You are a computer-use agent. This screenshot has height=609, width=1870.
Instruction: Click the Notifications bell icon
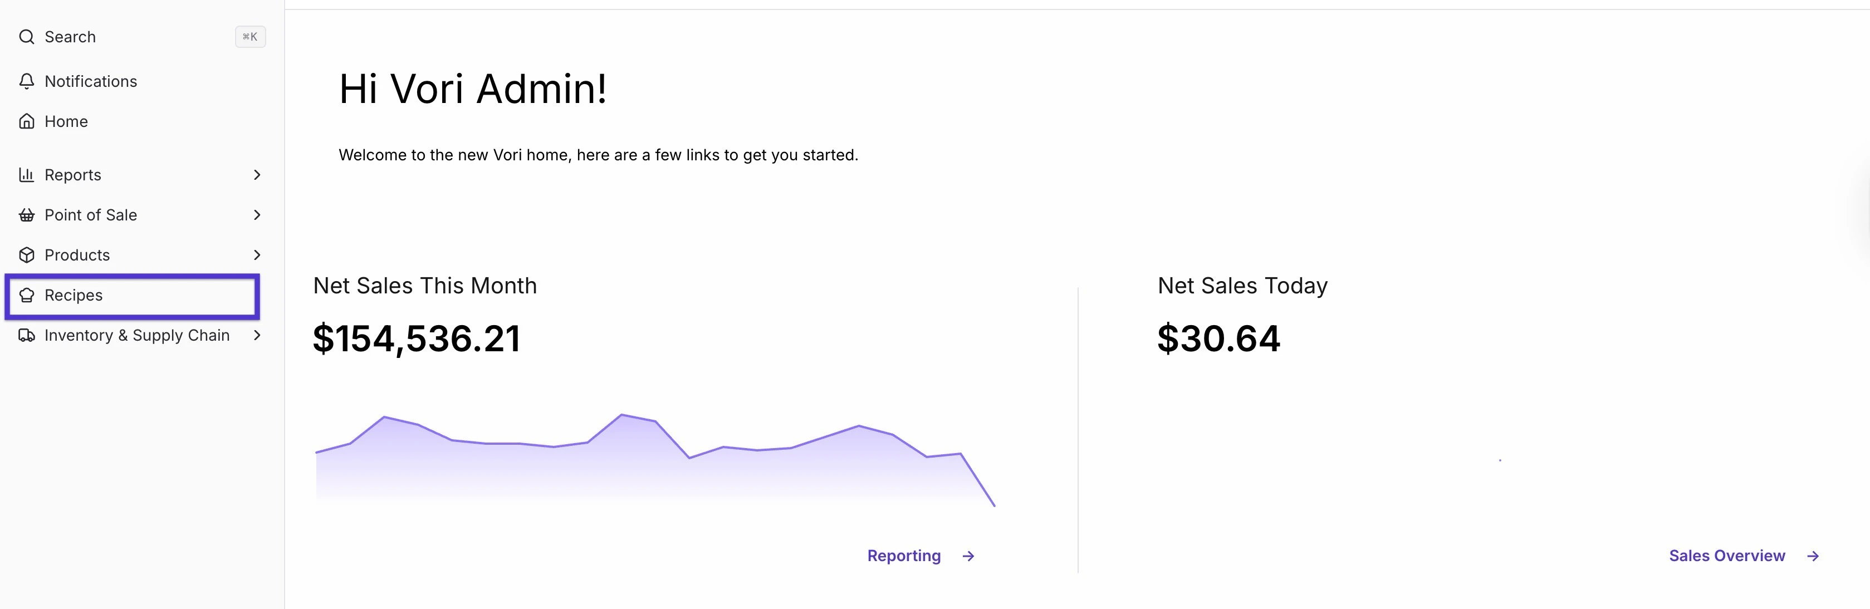tap(27, 81)
